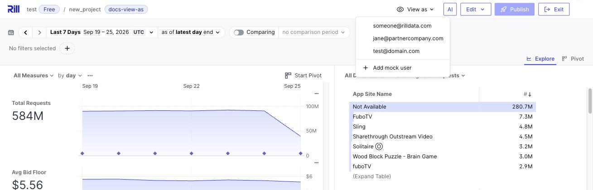Image resolution: width=593 pixels, height=190 pixels.
Task: Open new_project breadcrumb
Action: coord(85,9)
